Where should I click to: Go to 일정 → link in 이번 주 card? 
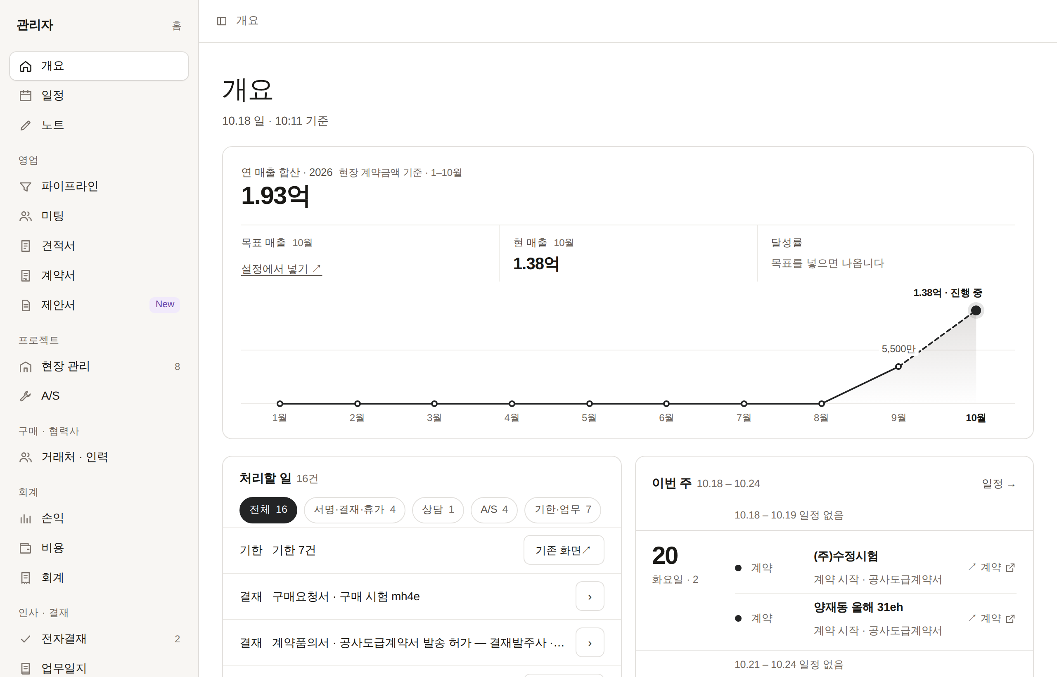tap(998, 484)
